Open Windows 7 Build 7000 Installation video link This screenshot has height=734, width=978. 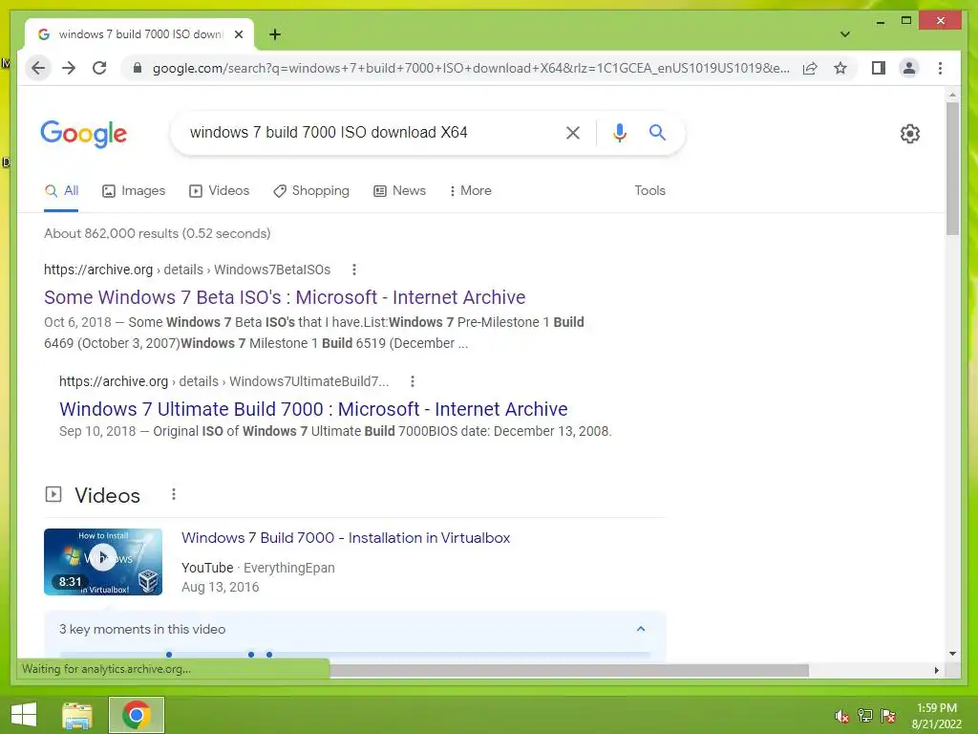point(346,538)
